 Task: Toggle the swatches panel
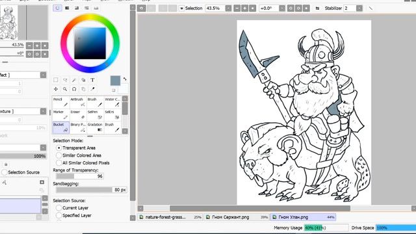[96, 8]
